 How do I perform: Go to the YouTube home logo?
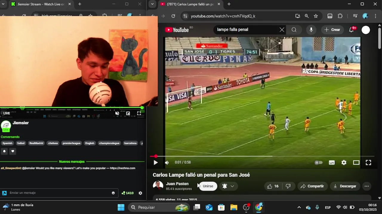tap(177, 30)
